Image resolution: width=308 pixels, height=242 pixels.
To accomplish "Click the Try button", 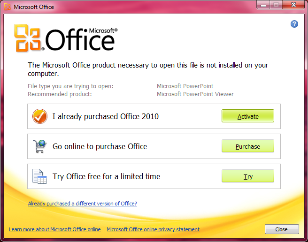I will point(248,176).
